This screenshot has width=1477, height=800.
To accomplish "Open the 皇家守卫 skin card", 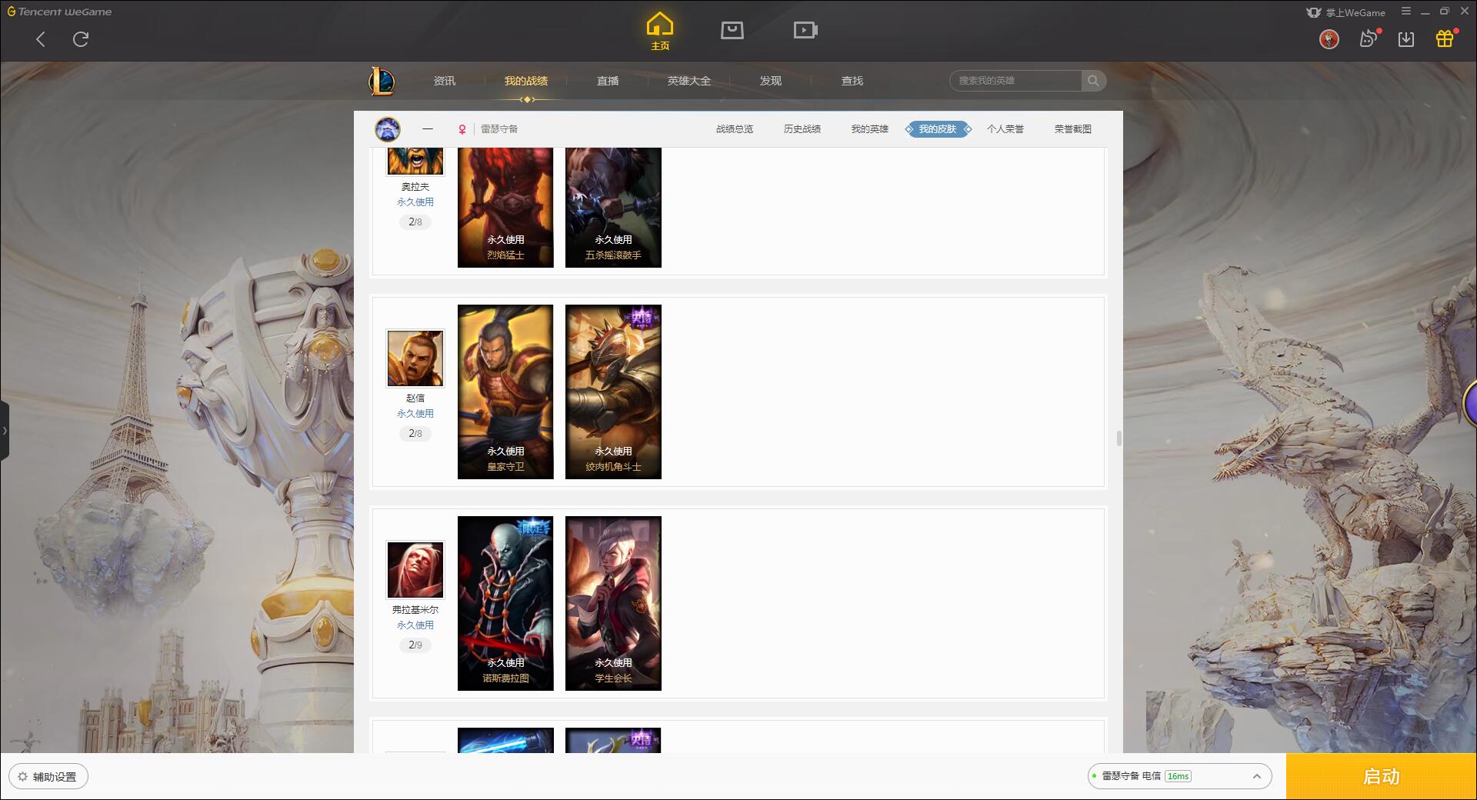I will (505, 392).
